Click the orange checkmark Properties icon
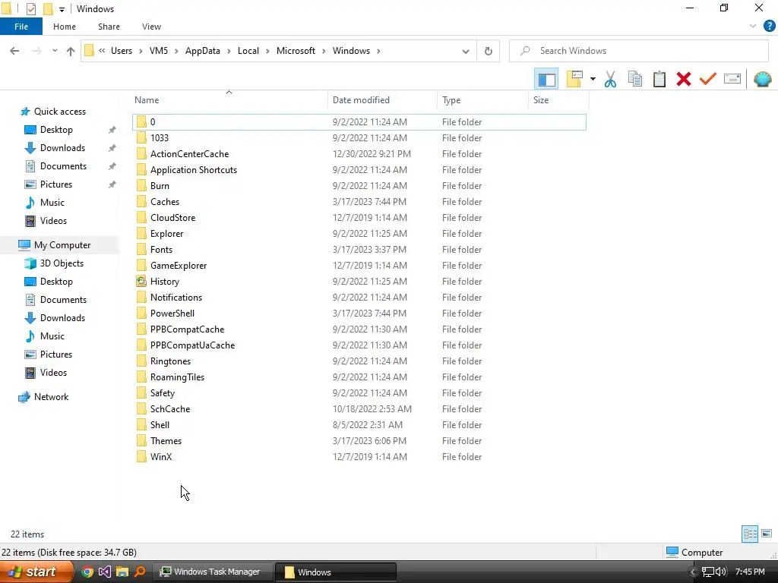The height and width of the screenshot is (583, 778). (708, 79)
